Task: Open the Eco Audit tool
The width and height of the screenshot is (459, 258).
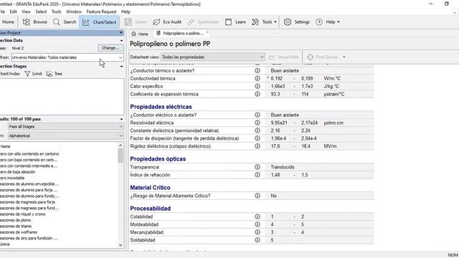Action: click(167, 22)
